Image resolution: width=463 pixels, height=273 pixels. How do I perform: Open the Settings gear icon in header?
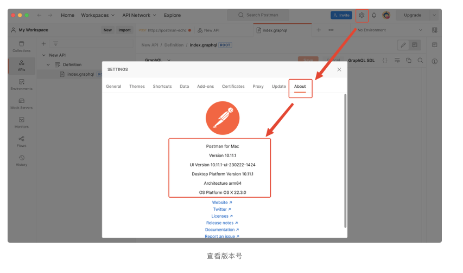point(361,15)
